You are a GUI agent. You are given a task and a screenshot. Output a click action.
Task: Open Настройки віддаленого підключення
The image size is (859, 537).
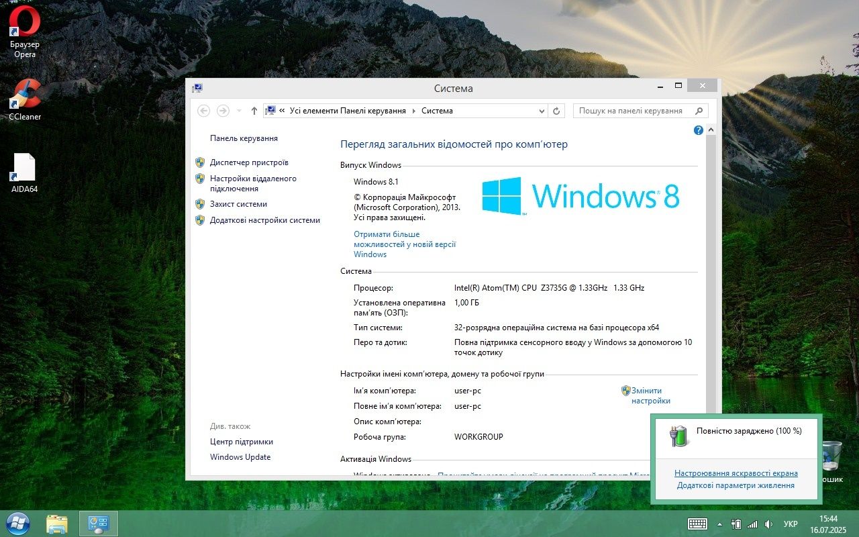(x=253, y=183)
